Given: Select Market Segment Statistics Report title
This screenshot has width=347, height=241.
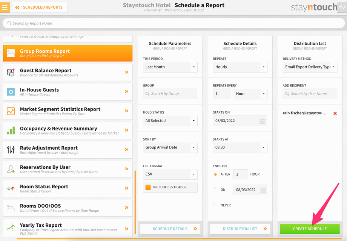Looking at the screenshot, I should click(x=60, y=109).
